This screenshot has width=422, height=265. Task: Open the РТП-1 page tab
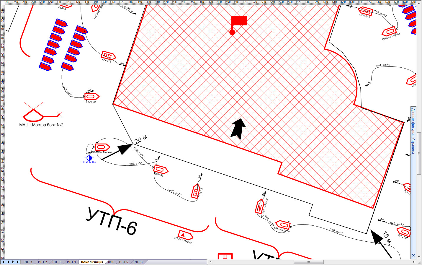(x=28, y=262)
